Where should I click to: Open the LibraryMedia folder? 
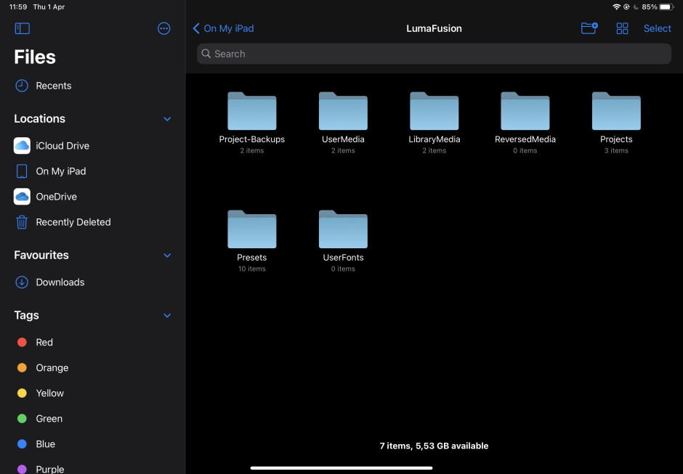pyautogui.click(x=434, y=123)
